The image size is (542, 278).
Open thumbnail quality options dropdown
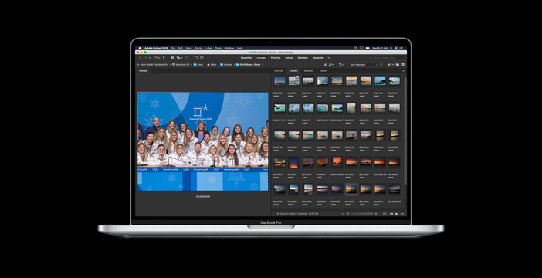(x=330, y=65)
